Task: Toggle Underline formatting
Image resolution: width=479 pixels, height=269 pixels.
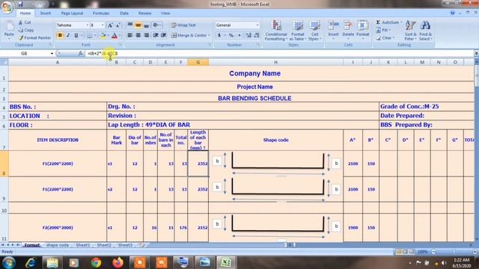Action: click(x=76, y=35)
